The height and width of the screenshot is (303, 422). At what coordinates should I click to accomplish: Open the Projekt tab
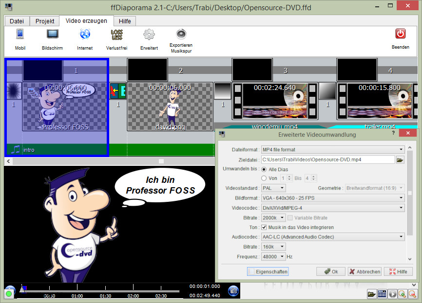click(x=45, y=21)
